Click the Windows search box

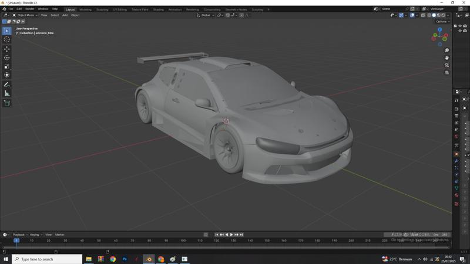[x=47, y=259]
